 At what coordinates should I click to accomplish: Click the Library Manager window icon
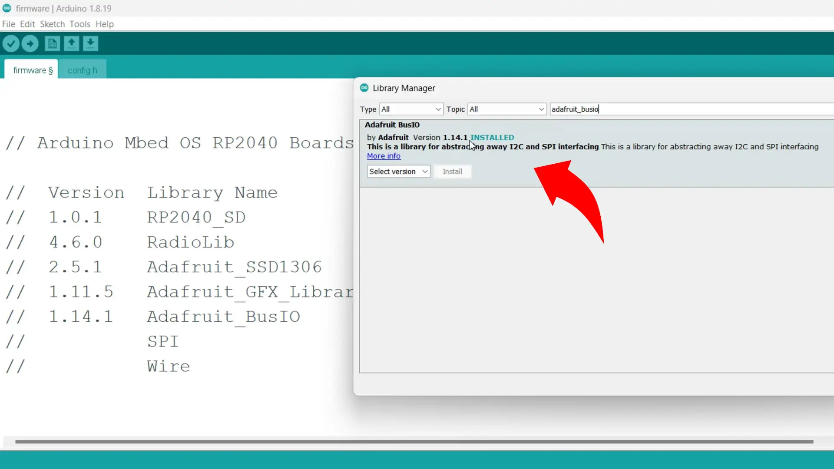(364, 88)
